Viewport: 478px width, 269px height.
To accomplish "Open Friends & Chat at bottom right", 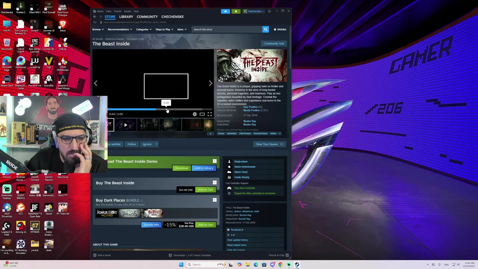I will coord(279,255).
